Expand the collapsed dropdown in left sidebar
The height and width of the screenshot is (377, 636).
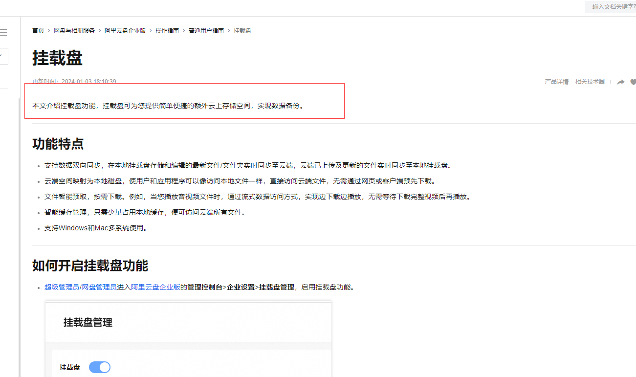click(x=3, y=56)
